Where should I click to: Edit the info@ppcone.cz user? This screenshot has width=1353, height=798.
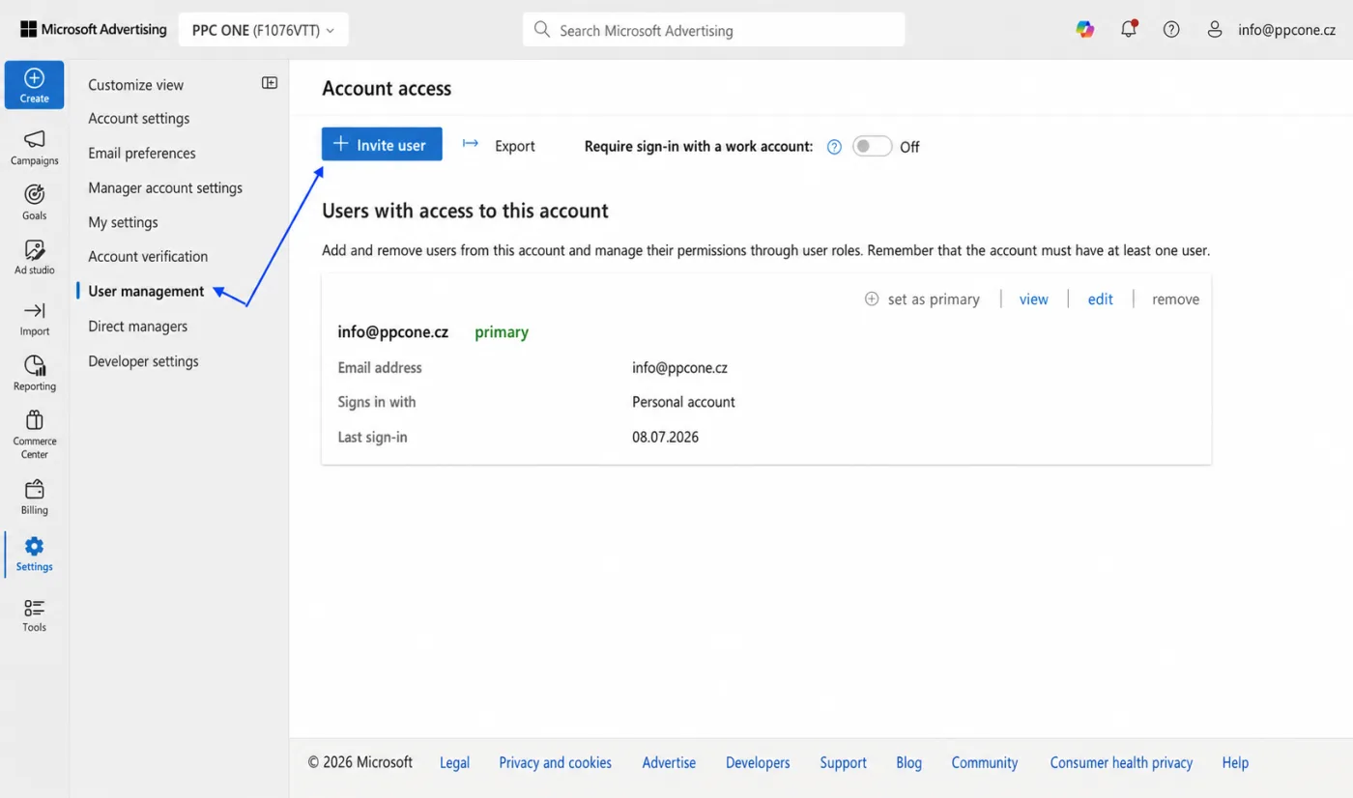(1100, 299)
